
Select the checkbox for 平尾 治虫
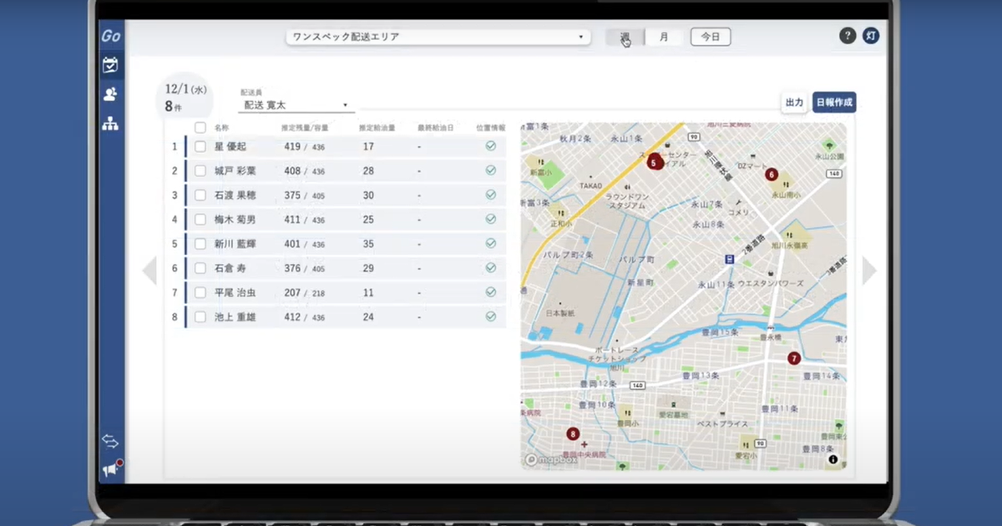(200, 292)
